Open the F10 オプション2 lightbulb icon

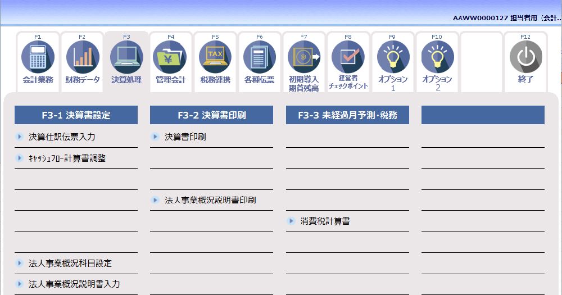[437, 57]
